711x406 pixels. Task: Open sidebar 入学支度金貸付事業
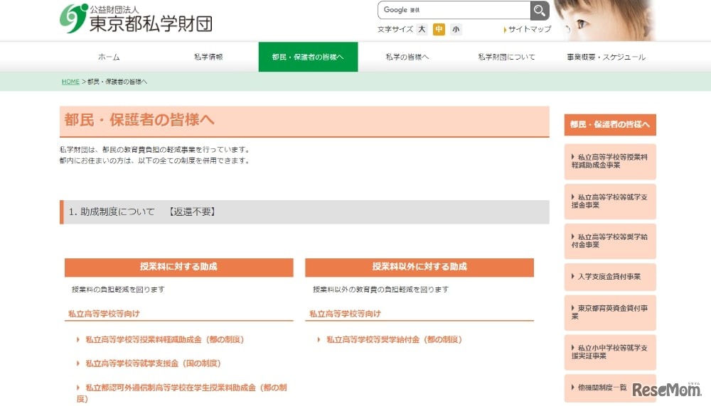pyautogui.click(x=610, y=277)
